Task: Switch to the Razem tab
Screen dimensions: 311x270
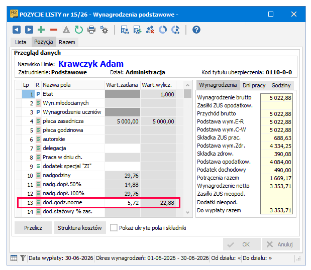Action: pyautogui.click(x=67, y=42)
